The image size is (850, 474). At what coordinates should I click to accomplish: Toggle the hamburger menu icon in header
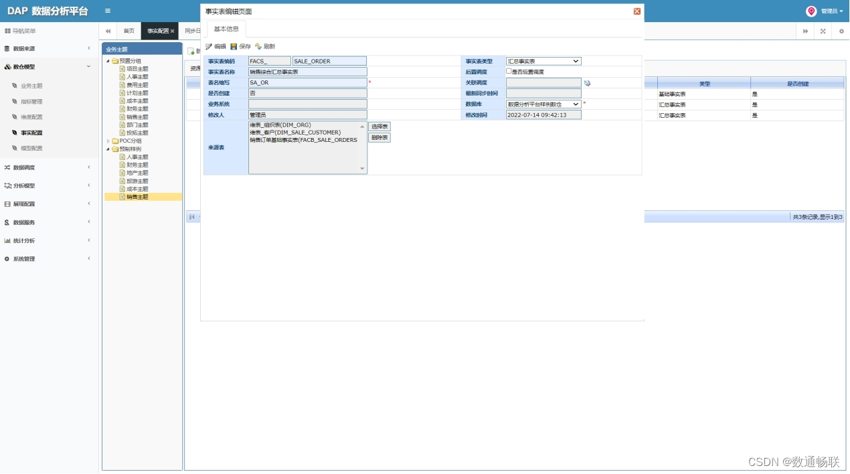108,11
